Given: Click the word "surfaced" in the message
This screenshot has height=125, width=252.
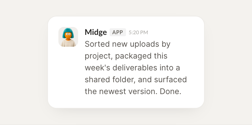Looking at the screenshot, I should click(170, 80).
